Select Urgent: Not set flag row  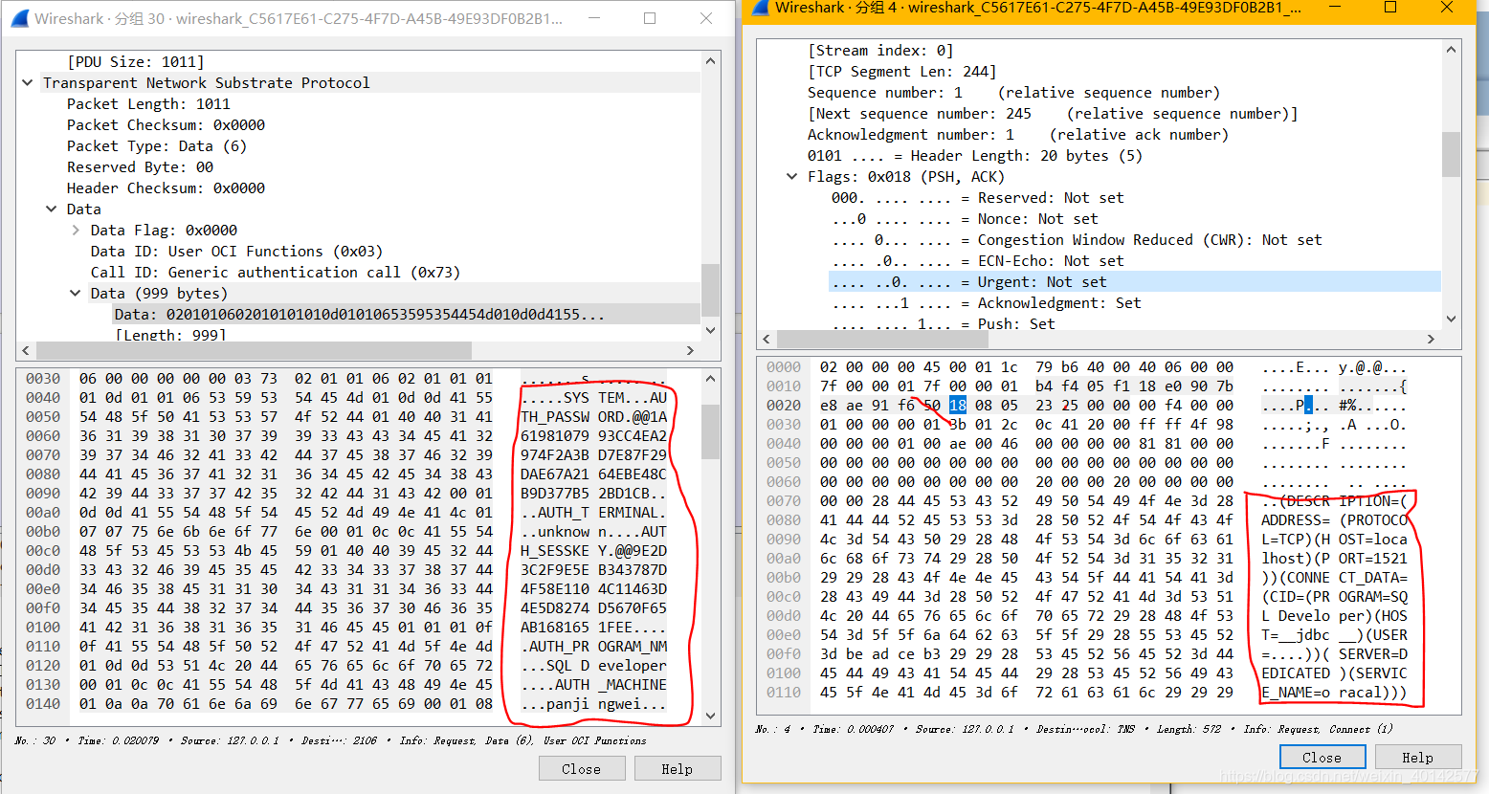pyautogui.click(x=1135, y=282)
